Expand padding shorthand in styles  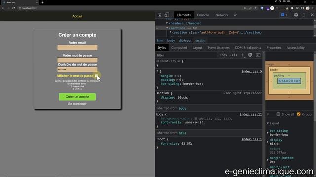[x=177, y=80]
